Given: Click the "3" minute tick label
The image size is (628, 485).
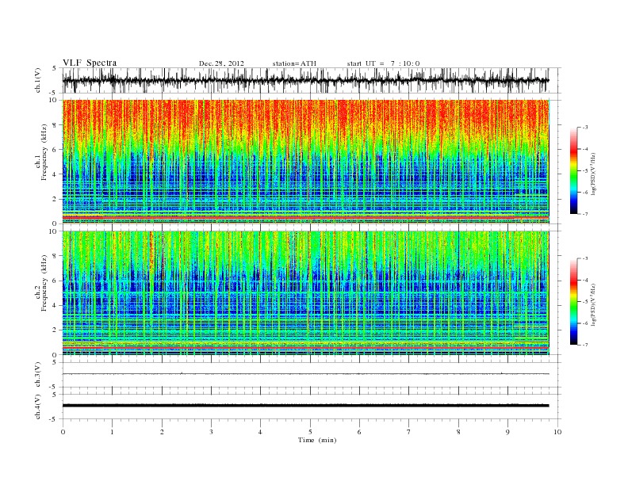Looking at the screenshot, I should click(x=211, y=432).
